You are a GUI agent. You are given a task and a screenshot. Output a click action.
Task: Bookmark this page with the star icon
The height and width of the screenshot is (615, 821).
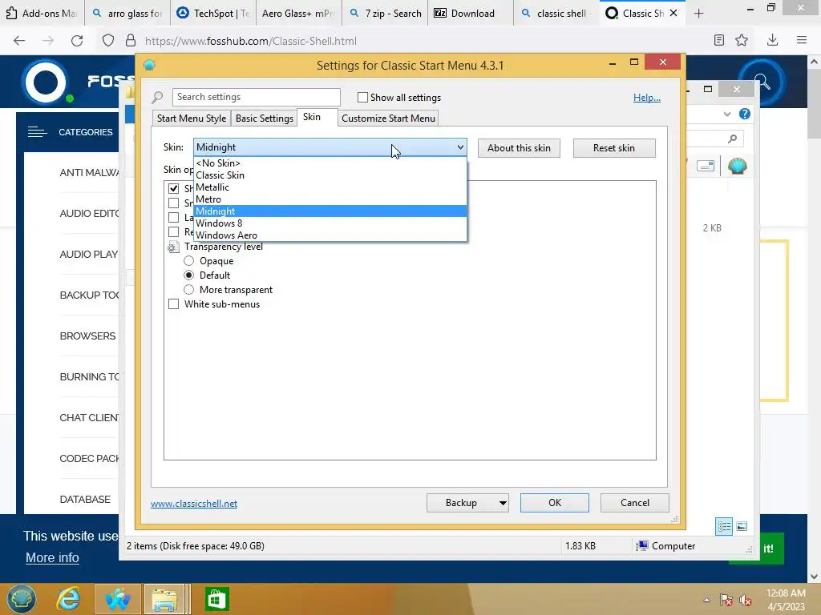click(x=742, y=40)
